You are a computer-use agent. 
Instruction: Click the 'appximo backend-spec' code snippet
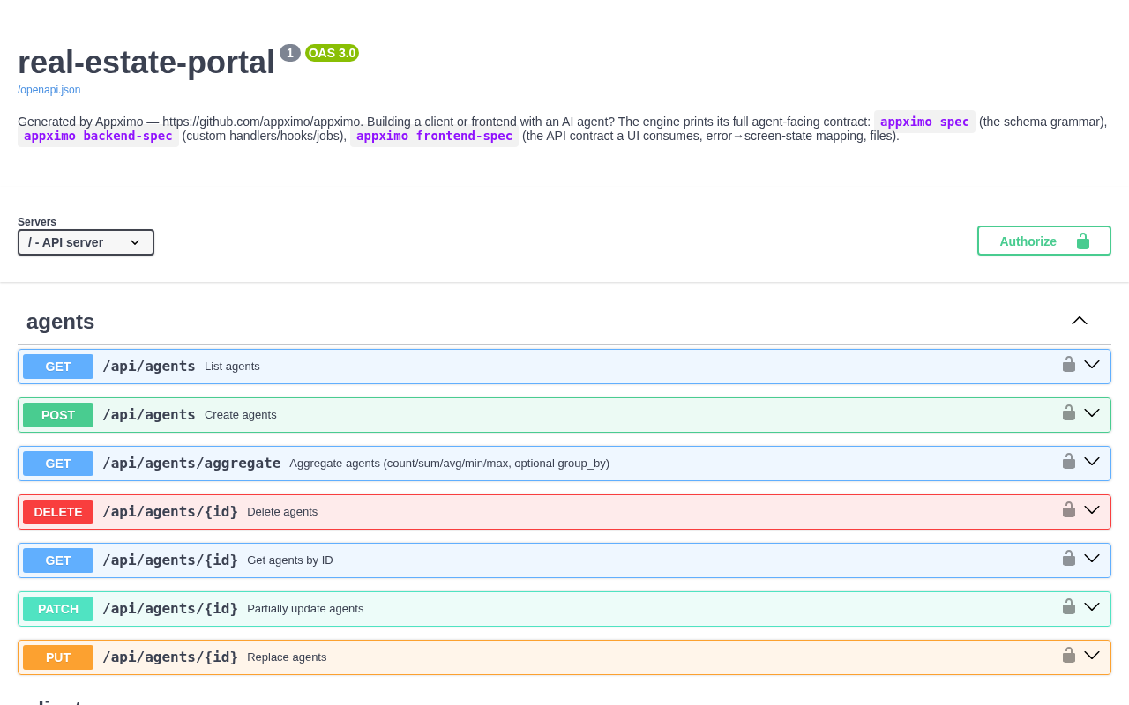point(98,136)
